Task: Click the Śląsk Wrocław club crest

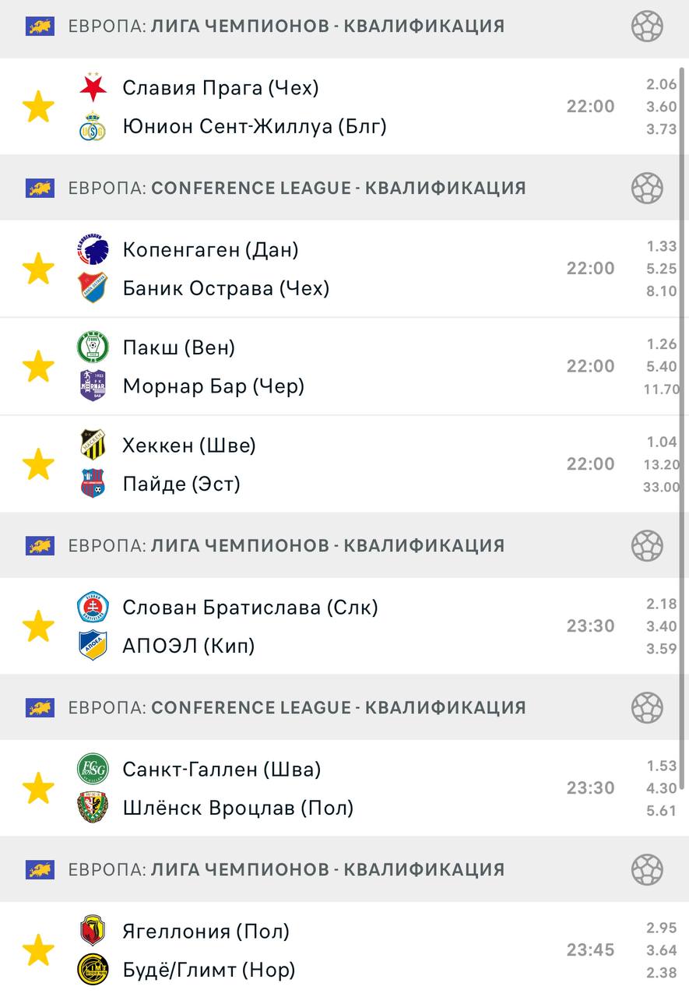Action: pyautogui.click(x=93, y=808)
